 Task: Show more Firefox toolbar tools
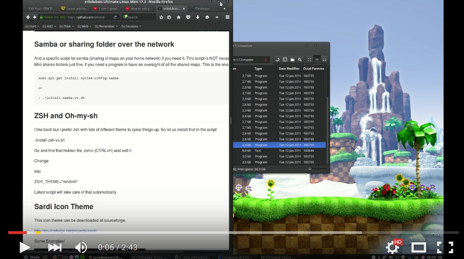click(217, 17)
